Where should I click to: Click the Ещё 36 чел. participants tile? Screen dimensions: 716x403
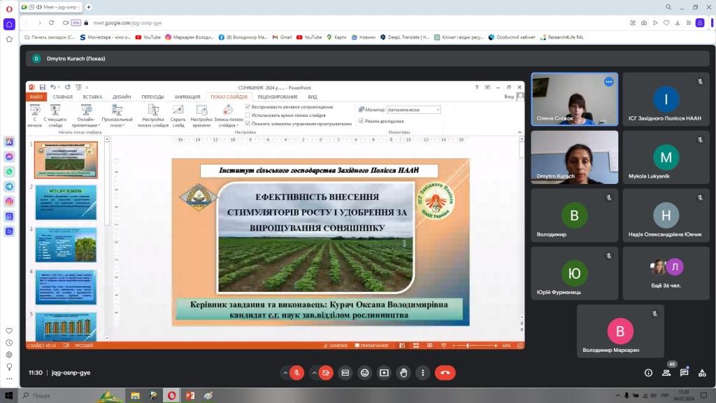[x=666, y=272]
